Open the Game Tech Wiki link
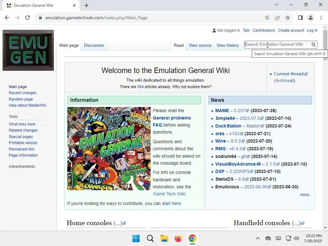 tap(169, 194)
